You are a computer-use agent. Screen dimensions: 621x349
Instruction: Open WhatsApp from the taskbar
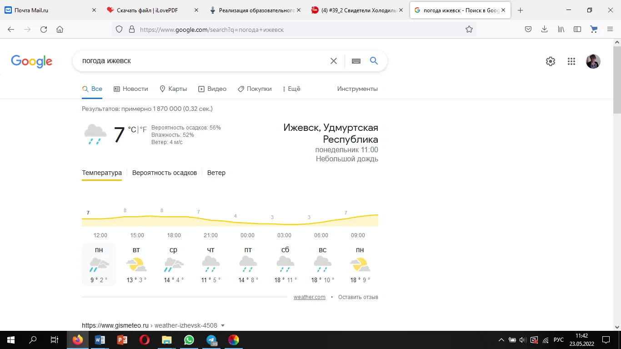click(x=189, y=339)
